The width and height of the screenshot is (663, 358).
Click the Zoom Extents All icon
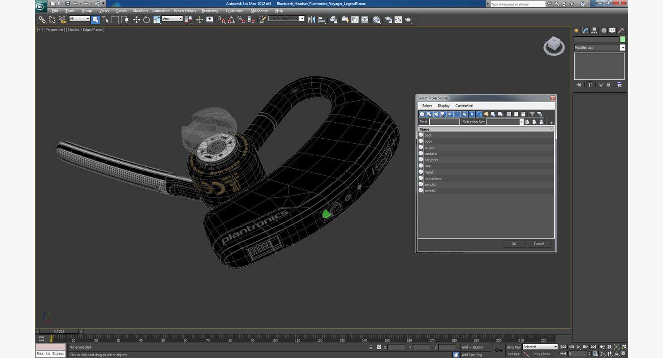[x=624, y=347]
